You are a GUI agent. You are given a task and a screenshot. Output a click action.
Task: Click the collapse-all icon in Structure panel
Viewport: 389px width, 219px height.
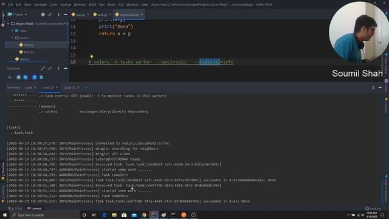coord(50,68)
